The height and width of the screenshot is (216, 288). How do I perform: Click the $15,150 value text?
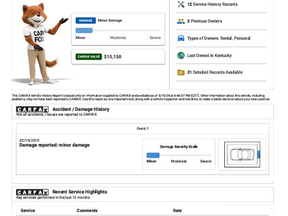pyautogui.click(x=113, y=57)
